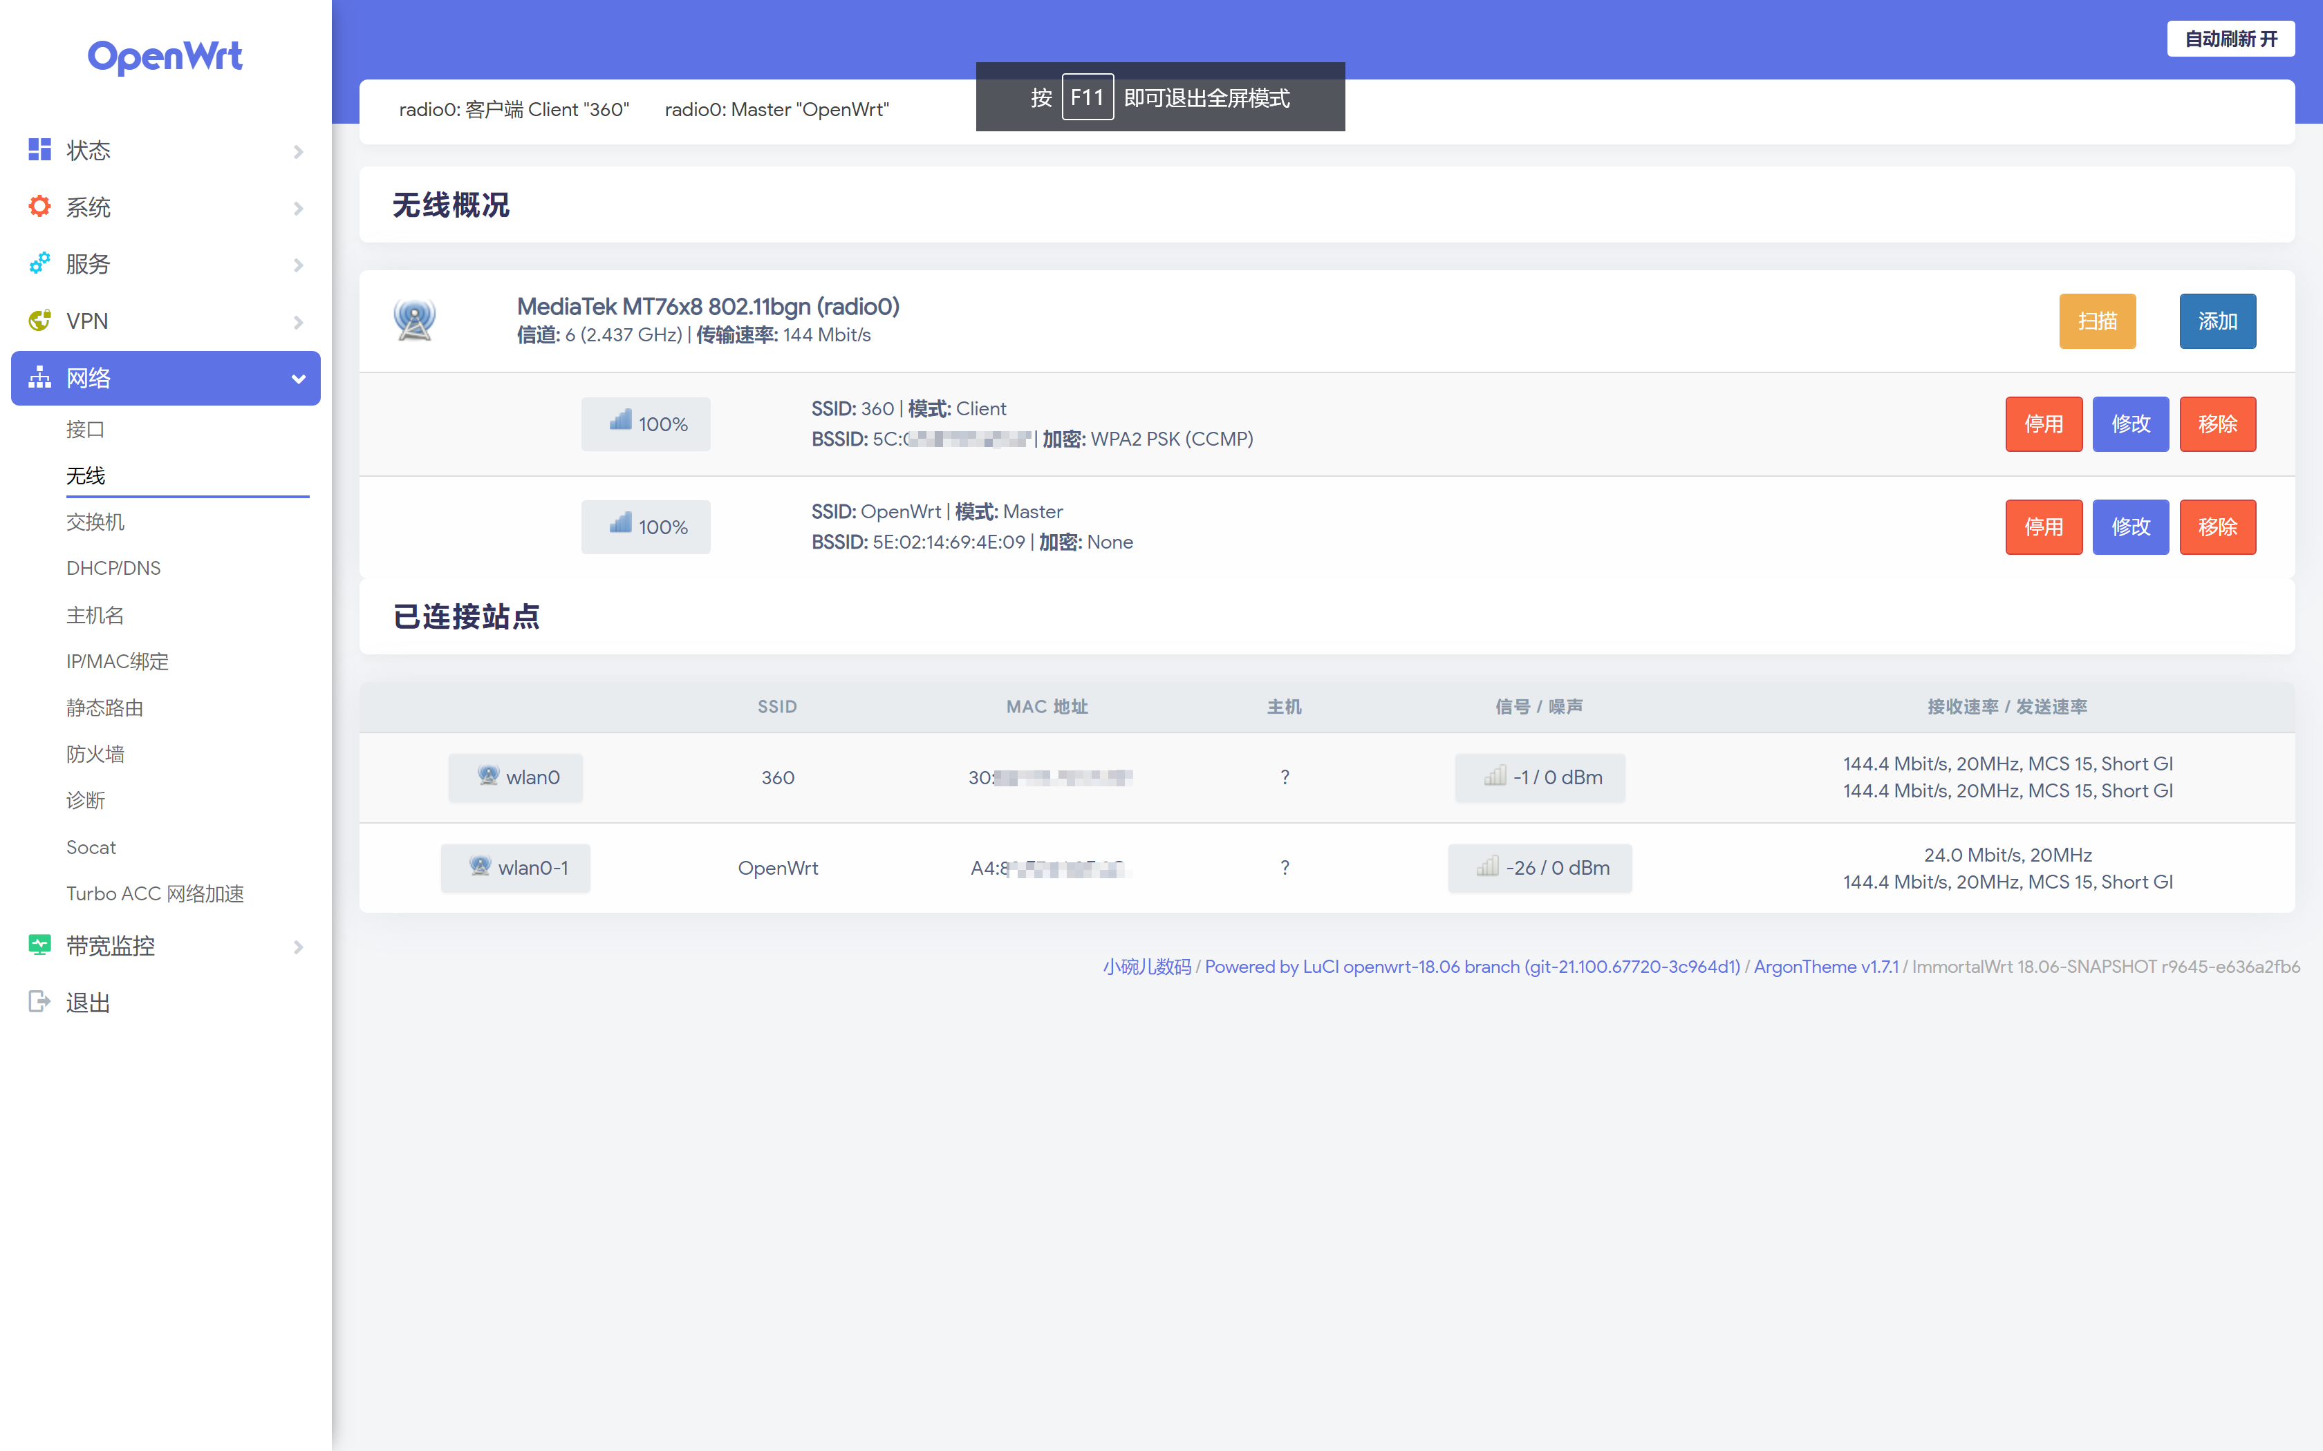The image size is (2323, 1451).
Task: Disable the SSID 360 network (停用)
Action: (2044, 423)
